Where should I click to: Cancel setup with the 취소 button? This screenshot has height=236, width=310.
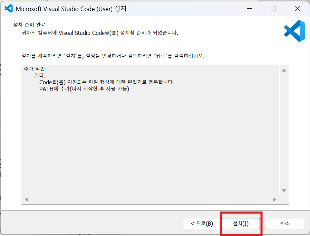tap(285, 224)
